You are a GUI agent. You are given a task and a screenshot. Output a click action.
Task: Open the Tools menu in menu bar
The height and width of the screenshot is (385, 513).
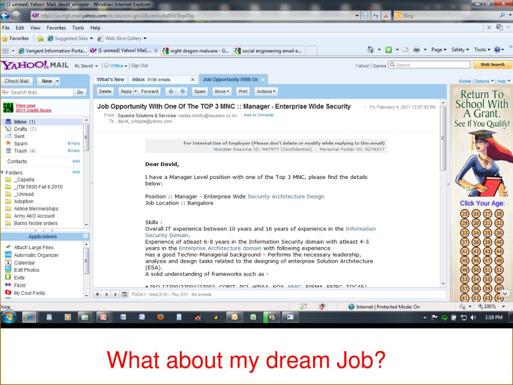point(78,28)
